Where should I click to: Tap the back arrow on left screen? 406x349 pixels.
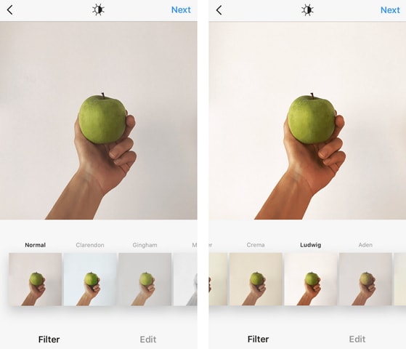point(10,10)
